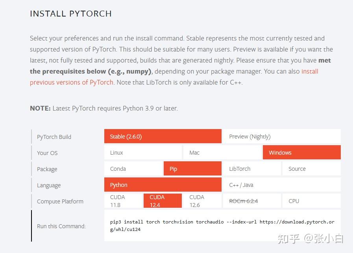
Task: Select CPU compute platform
Action: (x=311, y=201)
